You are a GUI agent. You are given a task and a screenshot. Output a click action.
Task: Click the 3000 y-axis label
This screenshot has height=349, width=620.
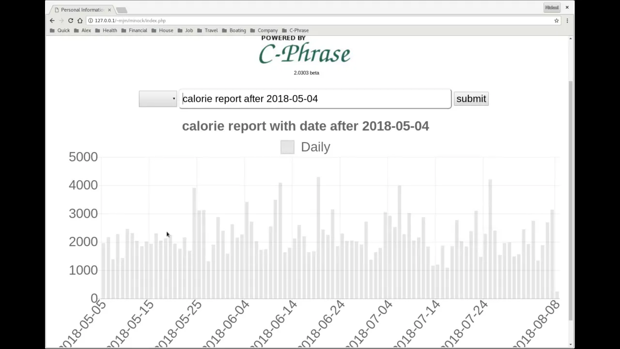pyautogui.click(x=83, y=213)
